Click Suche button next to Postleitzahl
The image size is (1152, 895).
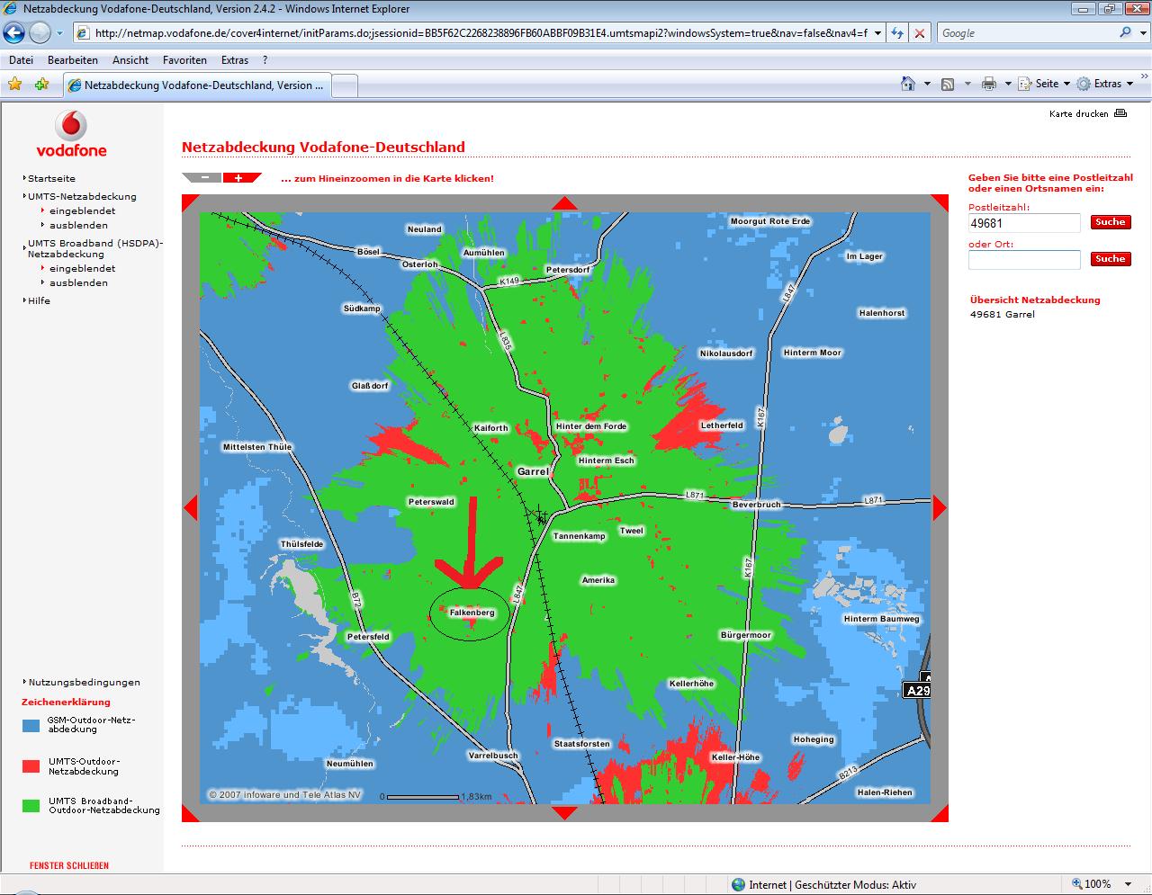click(x=1110, y=221)
